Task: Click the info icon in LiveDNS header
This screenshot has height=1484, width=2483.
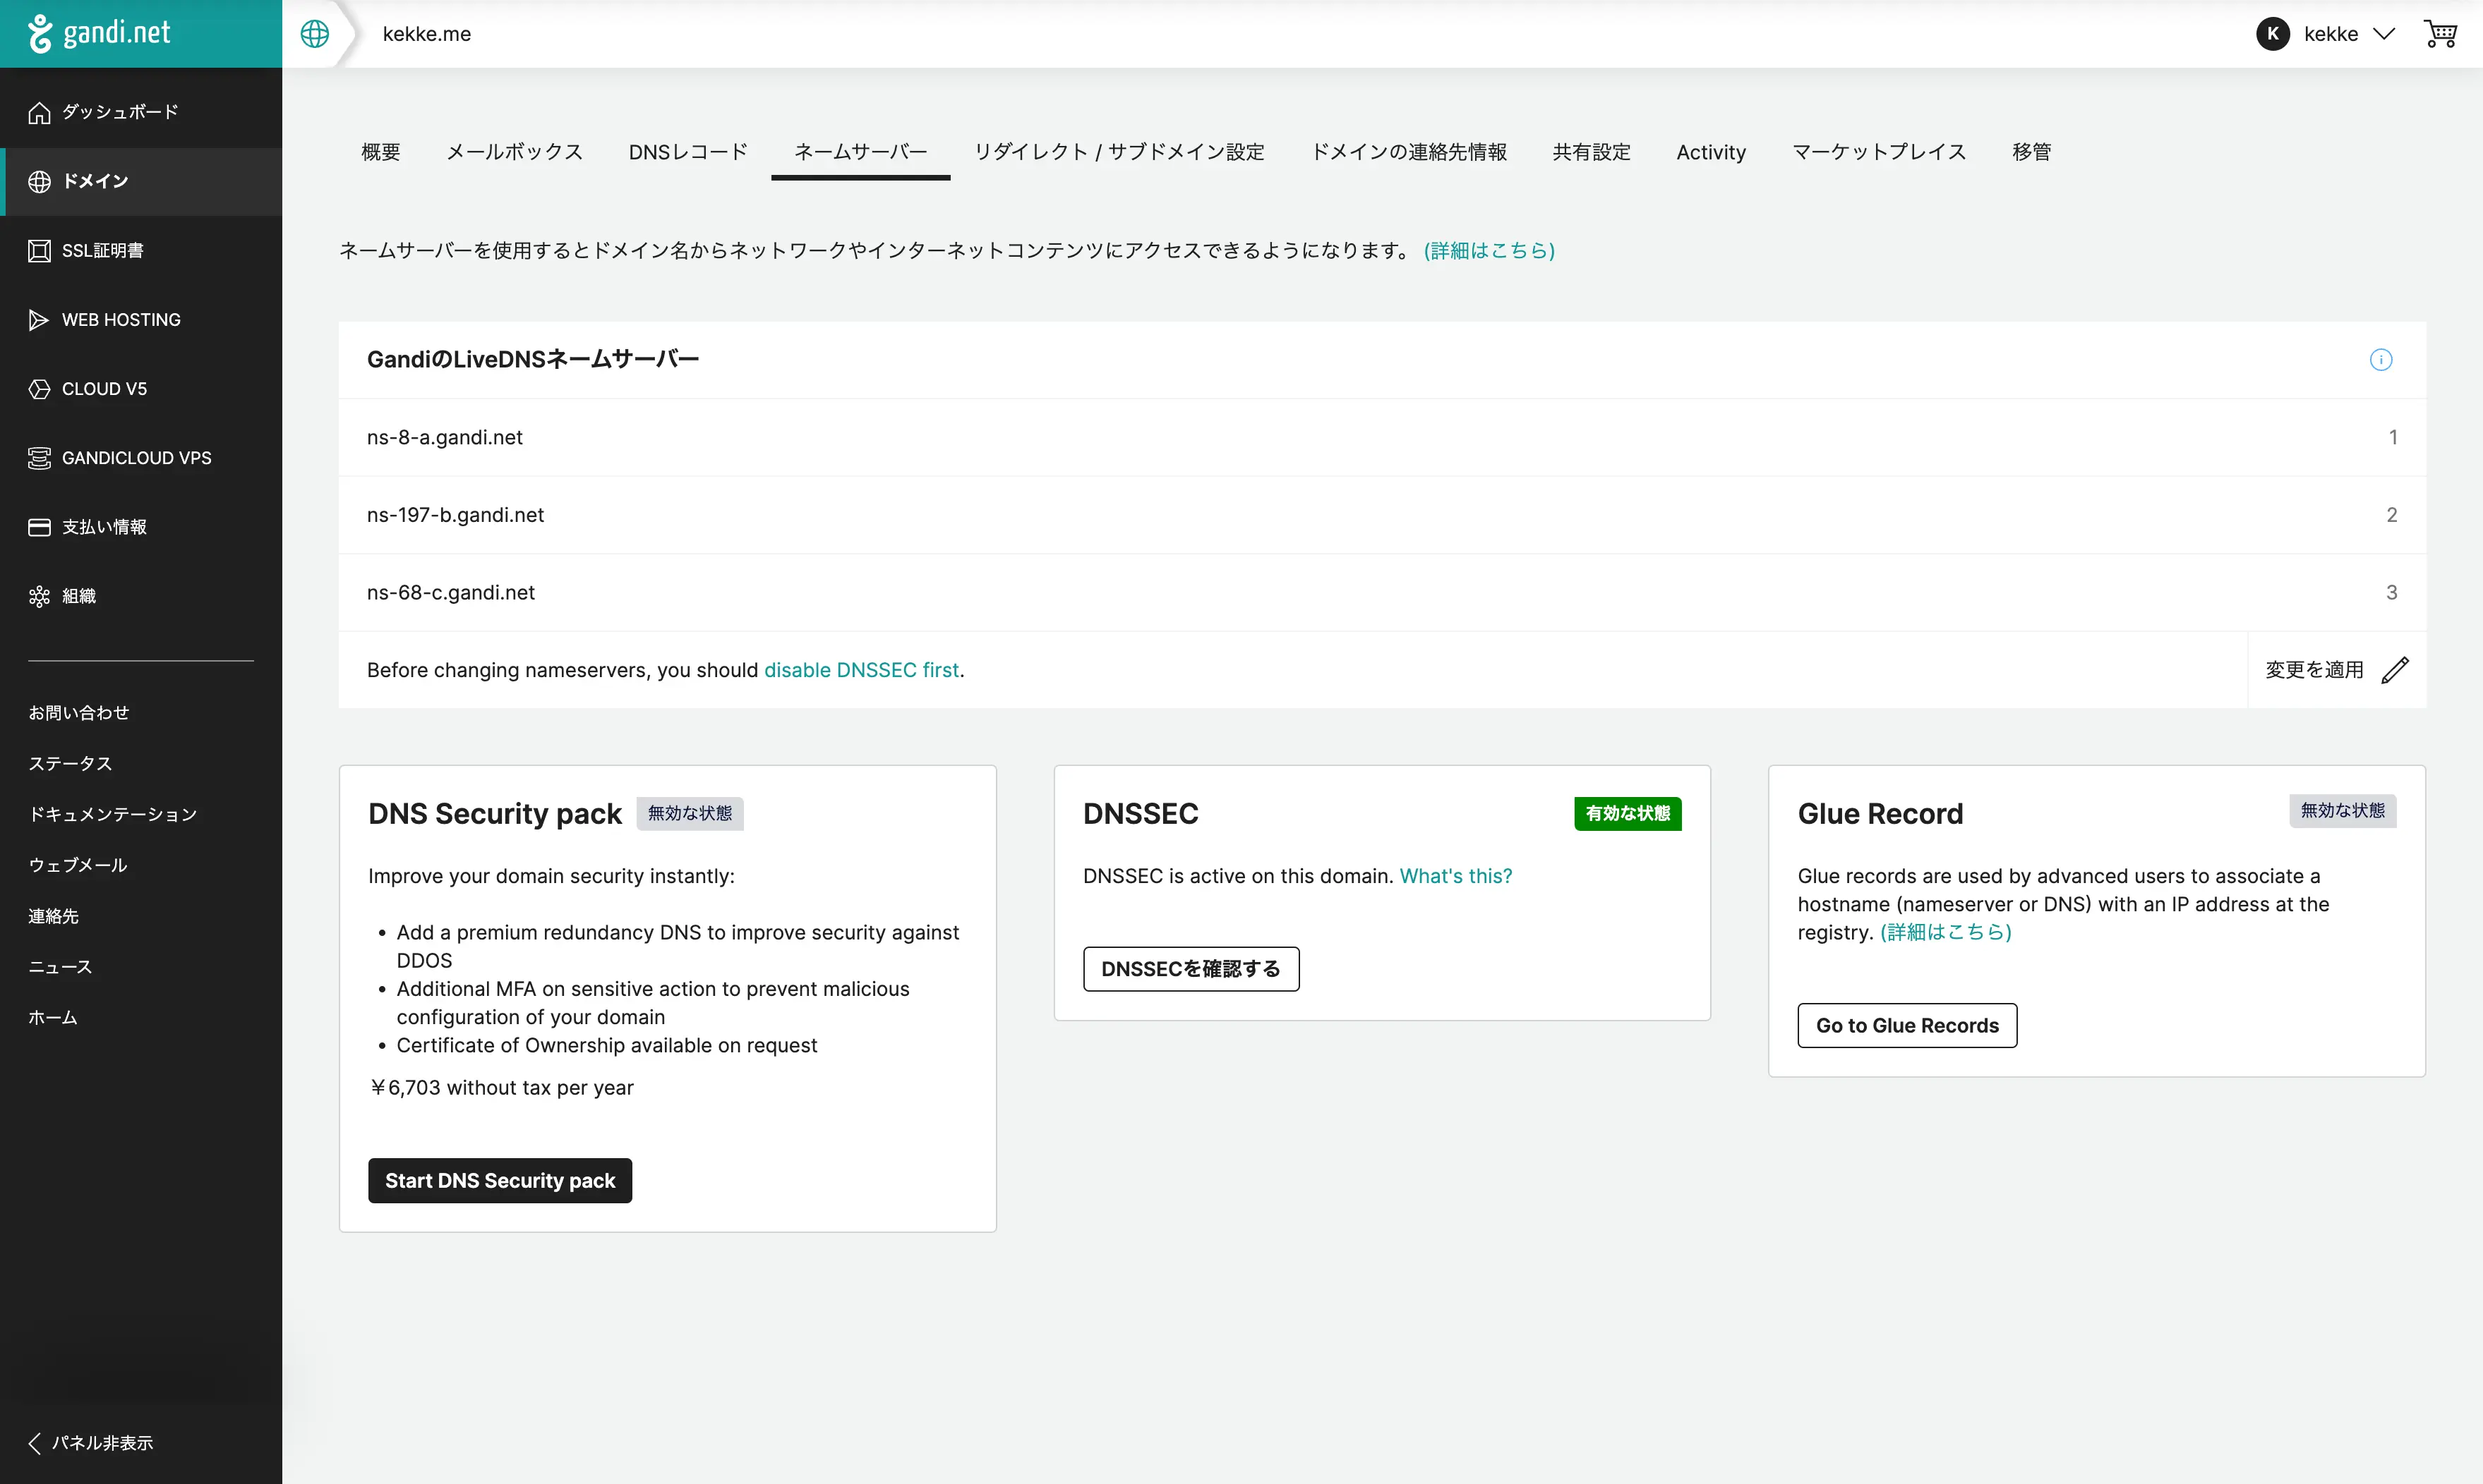Action: coord(2381,360)
